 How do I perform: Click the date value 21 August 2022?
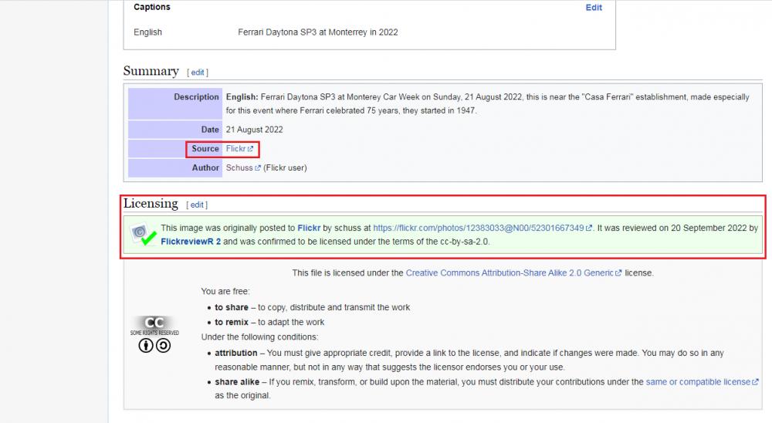coord(254,130)
